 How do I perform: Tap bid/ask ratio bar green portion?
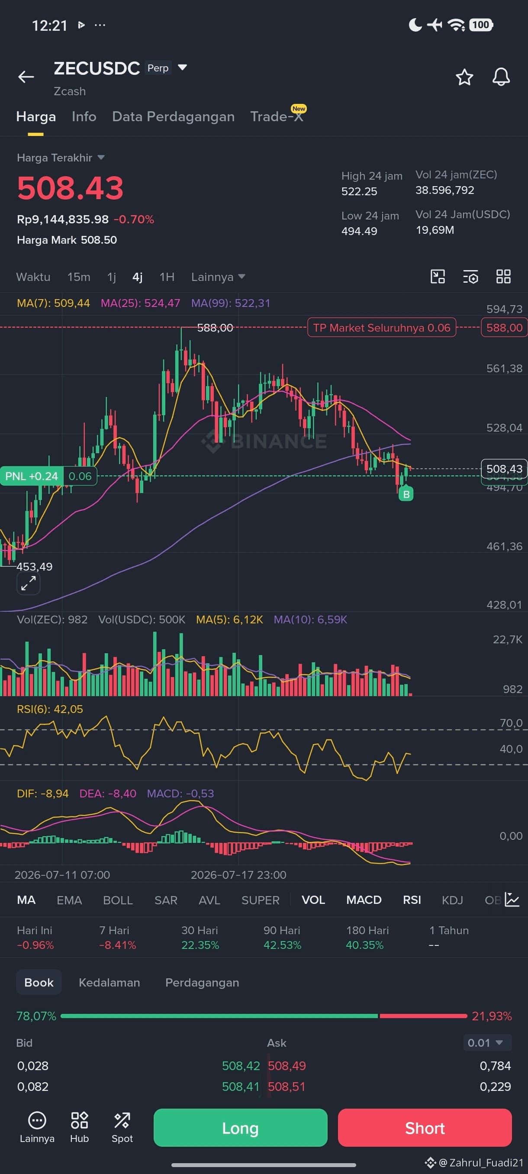point(219,1016)
